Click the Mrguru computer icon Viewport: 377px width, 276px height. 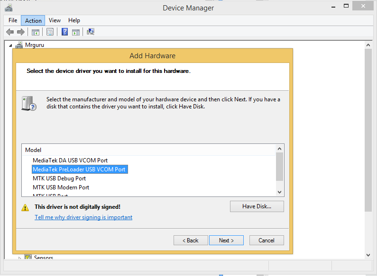[19, 45]
